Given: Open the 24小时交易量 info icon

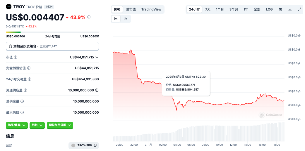Looking at the screenshot, I should (x=30, y=79).
